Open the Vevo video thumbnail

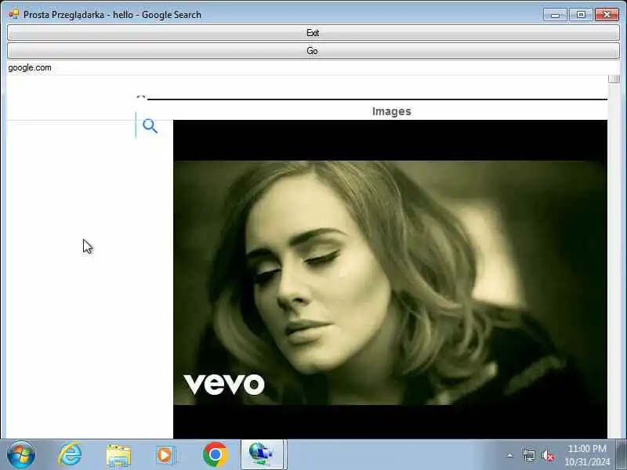pos(390,279)
